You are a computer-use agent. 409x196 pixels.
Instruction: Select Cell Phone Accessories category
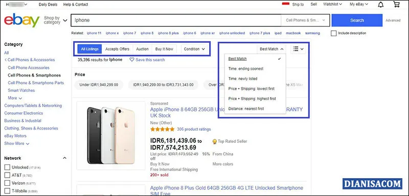click(29, 68)
